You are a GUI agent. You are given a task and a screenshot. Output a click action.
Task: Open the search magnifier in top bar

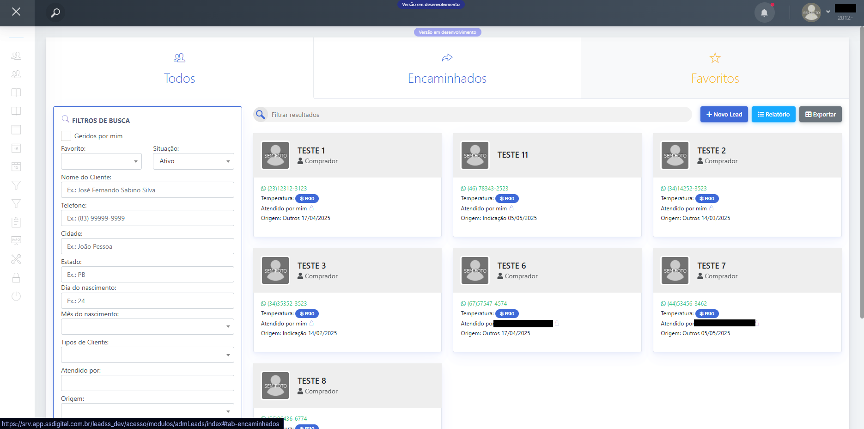click(x=55, y=12)
